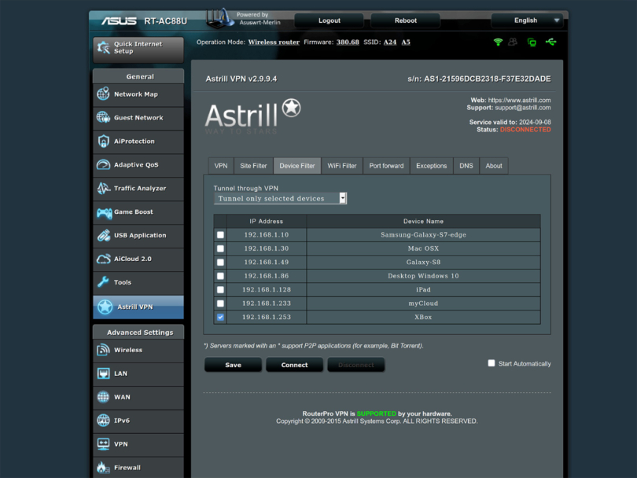Screen dimensions: 637x478
Task: Uncheck the XBox device checkbox
Action: [x=220, y=317]
